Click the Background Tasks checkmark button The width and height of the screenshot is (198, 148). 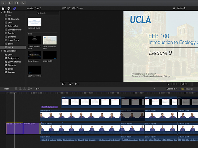coord(17,2)
